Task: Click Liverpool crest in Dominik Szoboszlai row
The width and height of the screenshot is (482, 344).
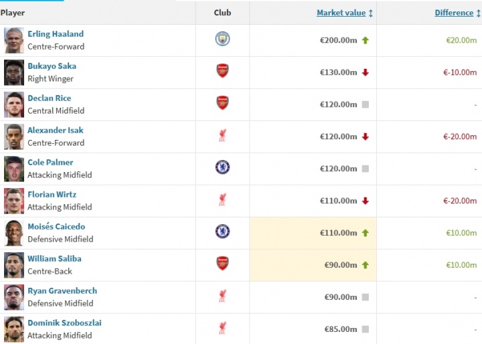Action: pyautogui.click(x=222, y=328)
